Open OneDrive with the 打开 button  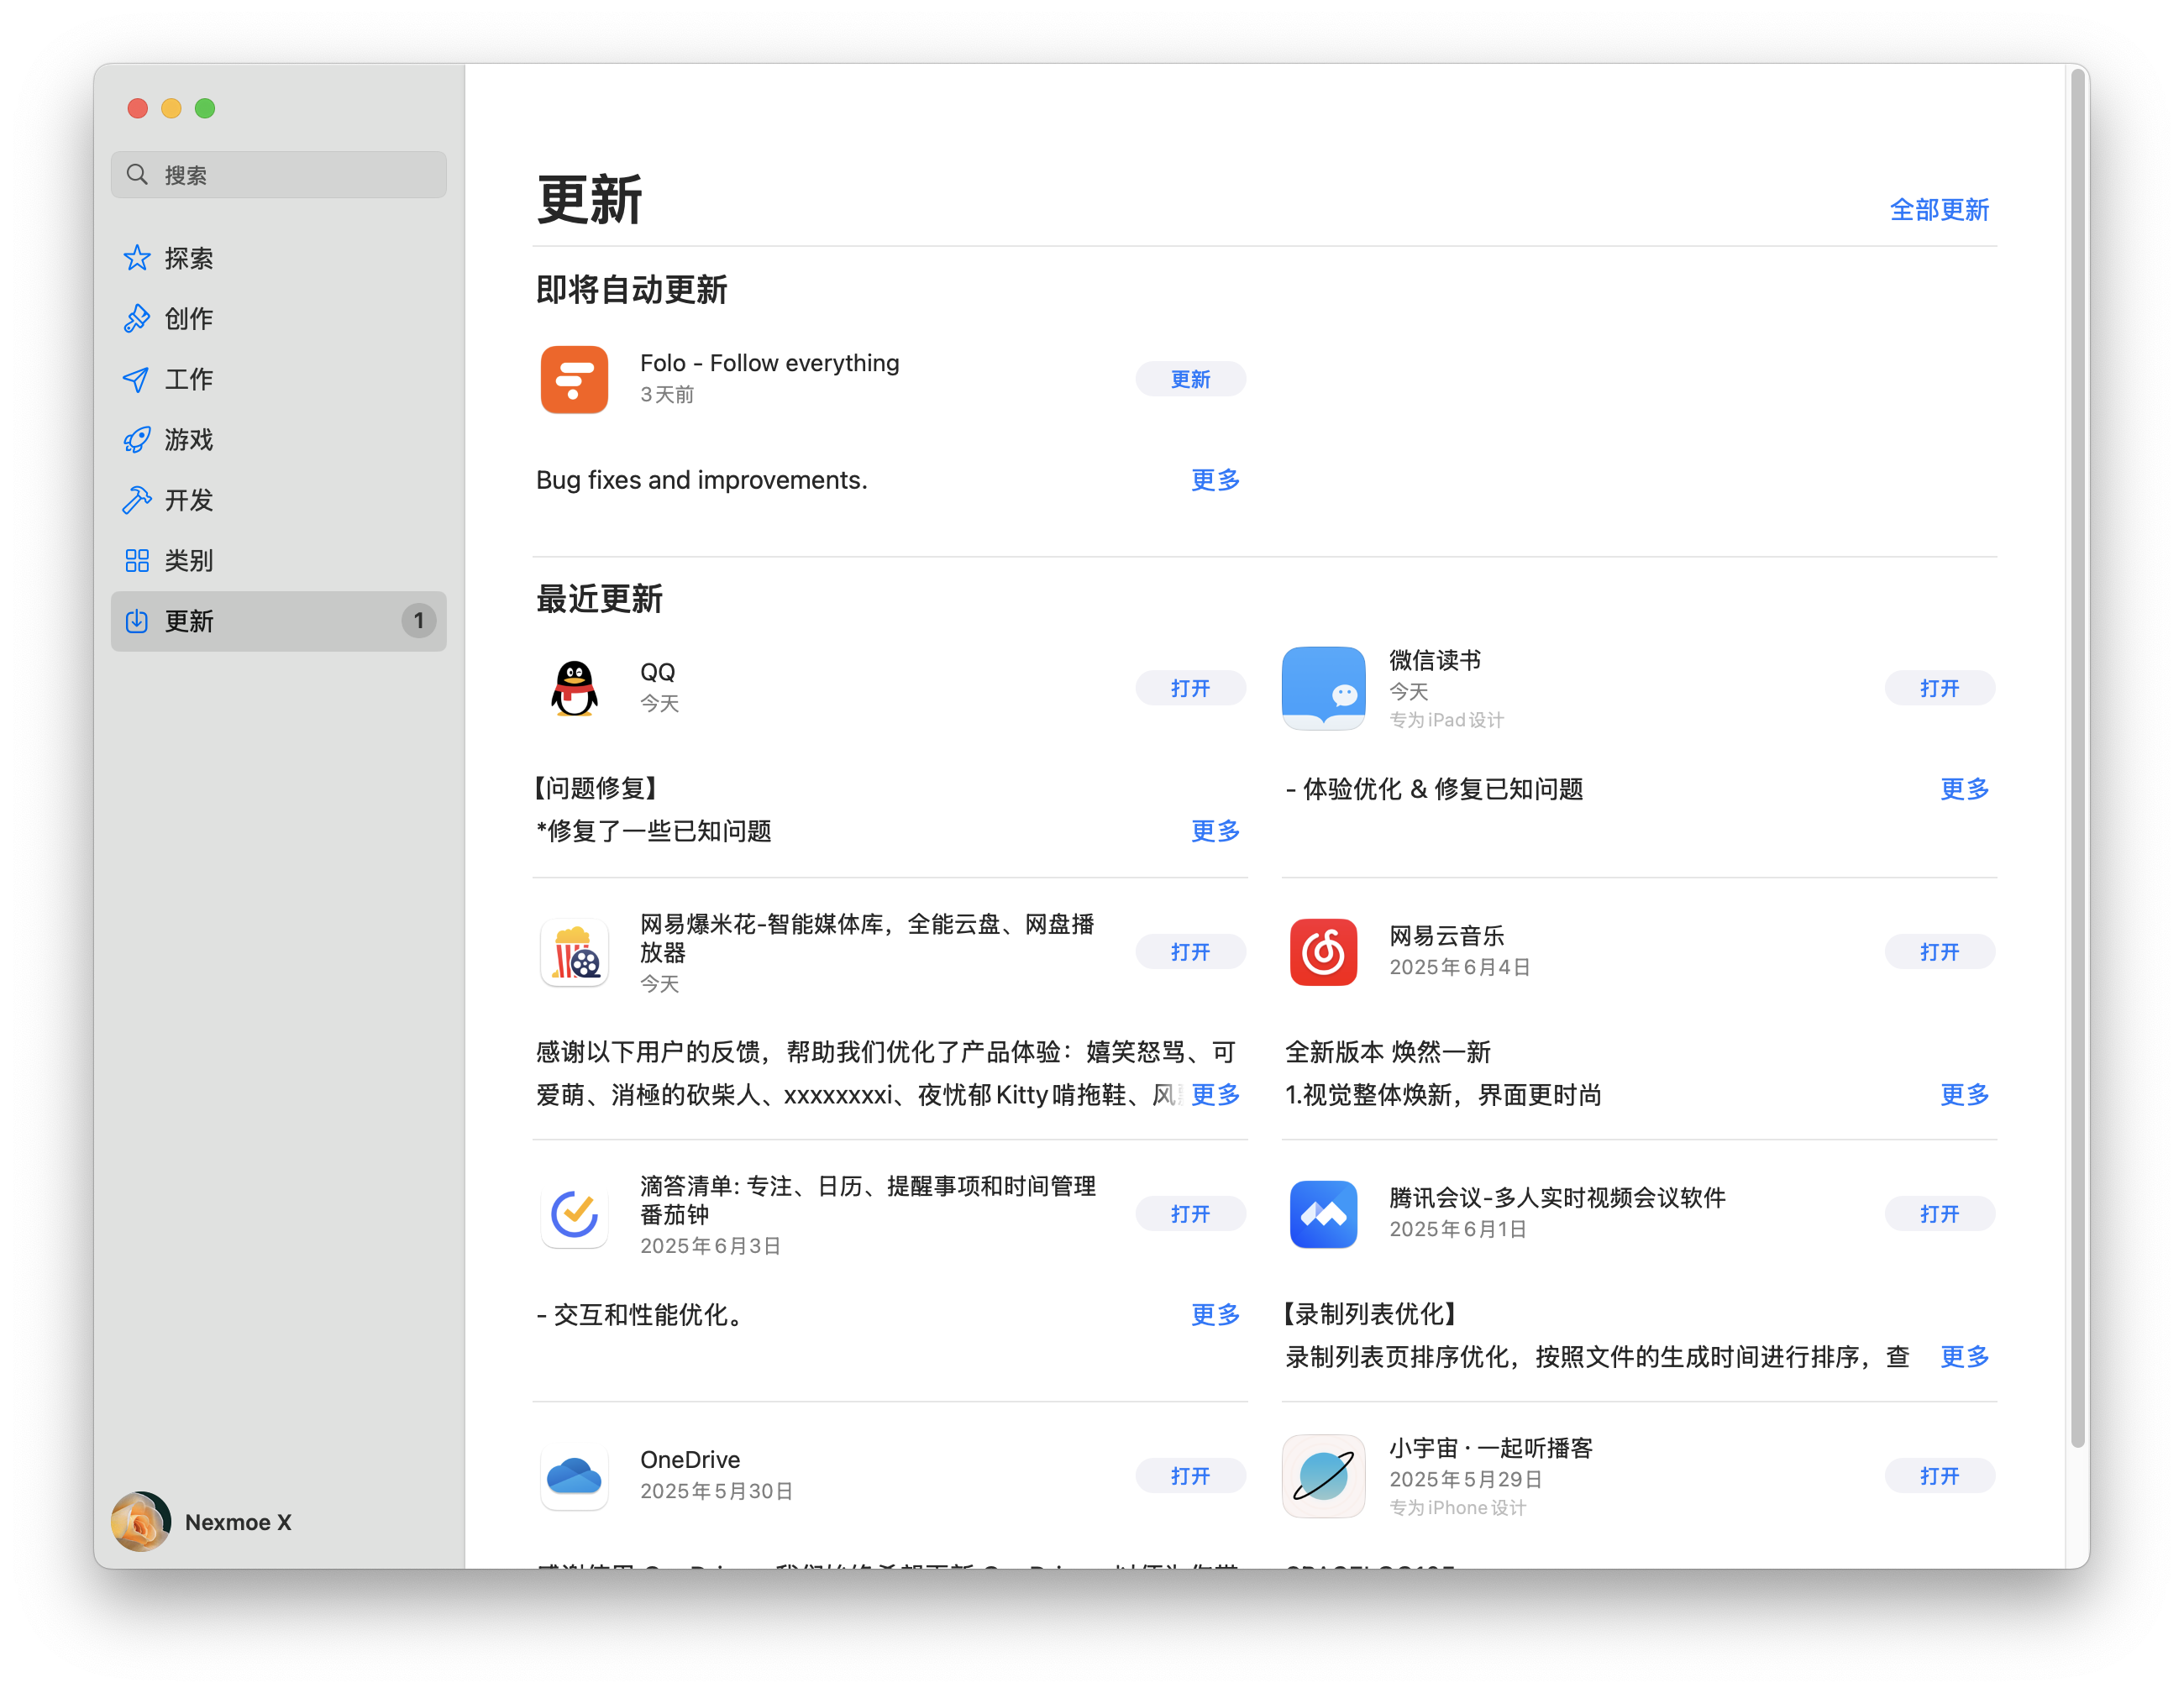pos(1190,1476)
